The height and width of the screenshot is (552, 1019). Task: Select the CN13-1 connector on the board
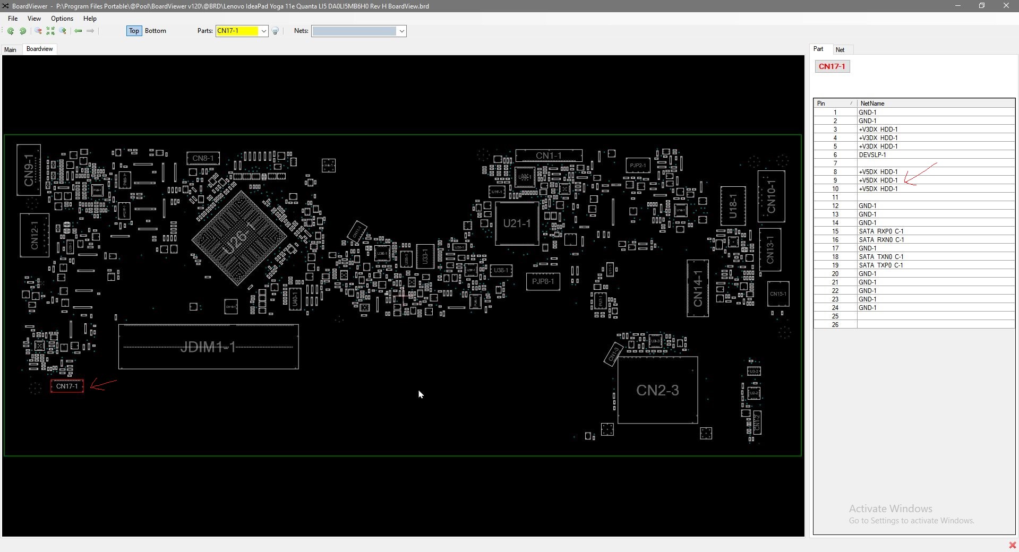coord(770,249)
